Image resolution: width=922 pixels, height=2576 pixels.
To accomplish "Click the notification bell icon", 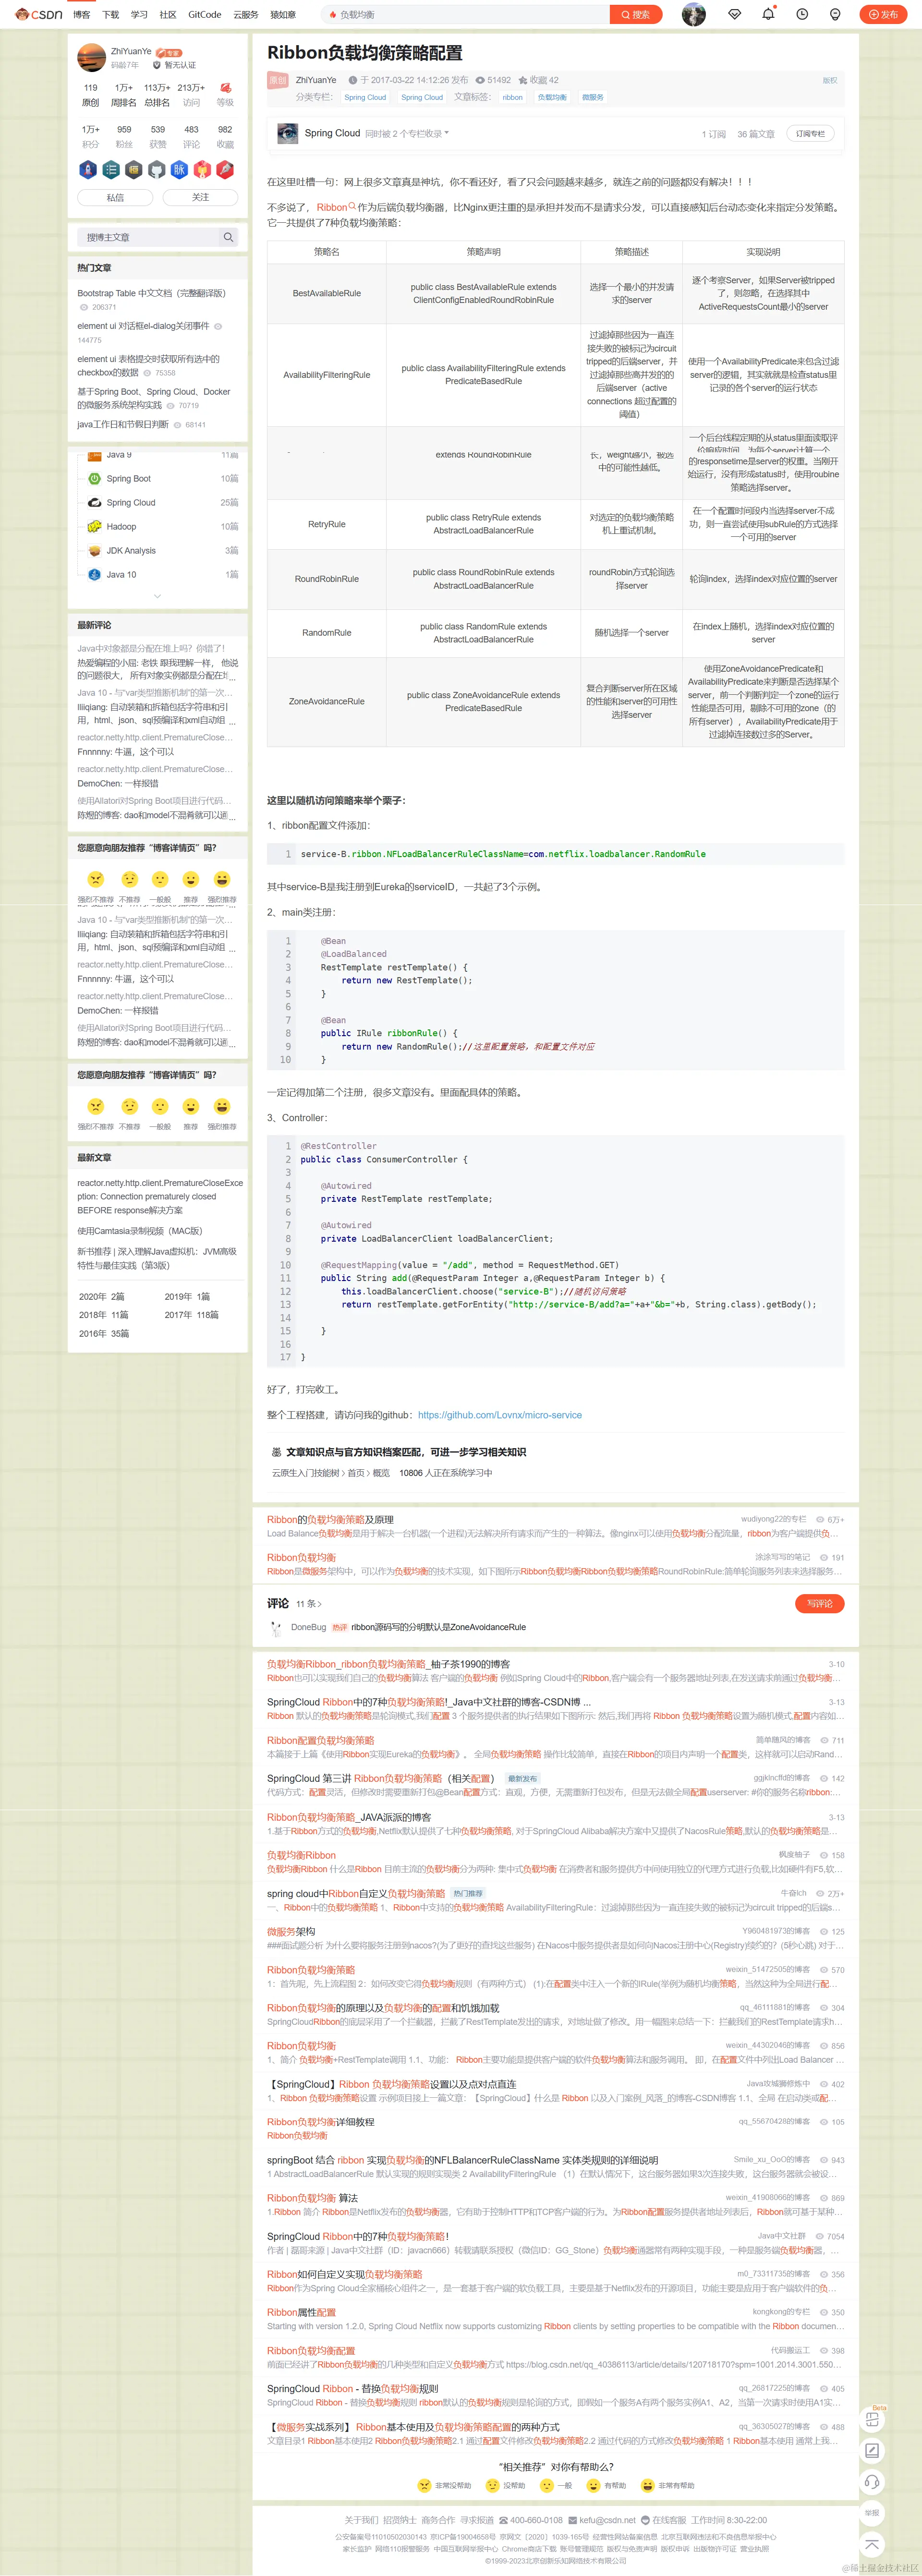I will tap(768, 14).
